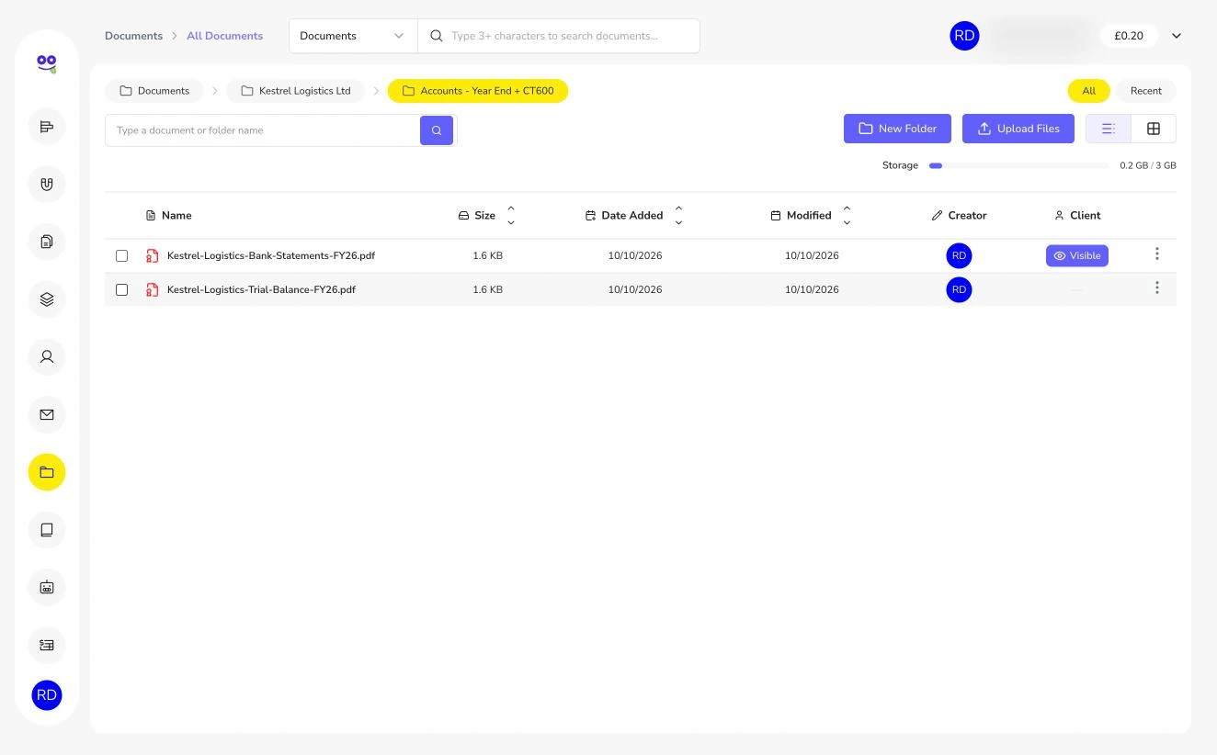This screenshot has width=1217, height=755.
Task: Click the RD avatar in the sidebar
Action: pyautogui.click(x=47, y=695)
